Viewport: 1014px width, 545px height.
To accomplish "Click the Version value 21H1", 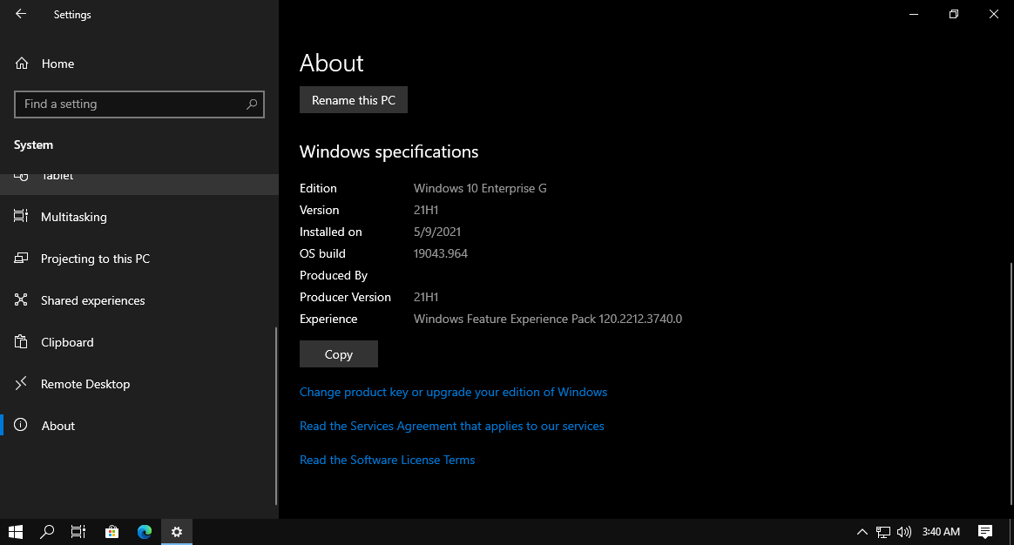I will (425, 210).
